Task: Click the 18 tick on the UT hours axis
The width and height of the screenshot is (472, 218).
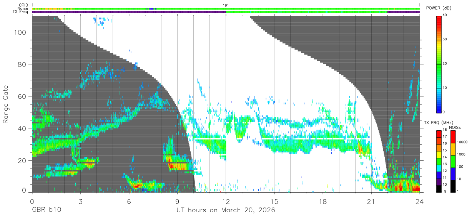Action: [322, 201]
